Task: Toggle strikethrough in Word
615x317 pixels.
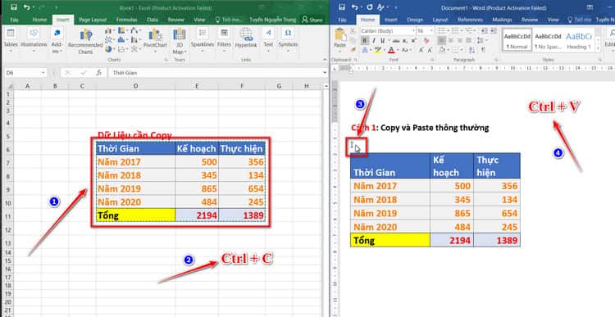Action: [x=396, y=40]
